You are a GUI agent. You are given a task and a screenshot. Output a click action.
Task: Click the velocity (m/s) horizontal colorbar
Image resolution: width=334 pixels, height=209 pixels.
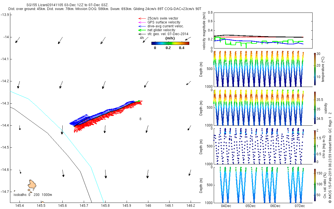[170, 43]
